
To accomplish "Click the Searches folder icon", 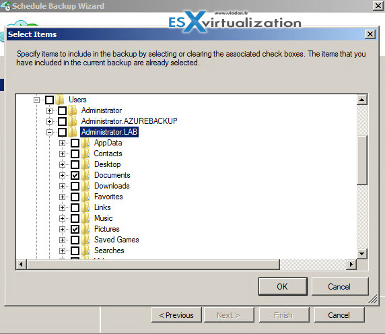I will pos(85,250).
